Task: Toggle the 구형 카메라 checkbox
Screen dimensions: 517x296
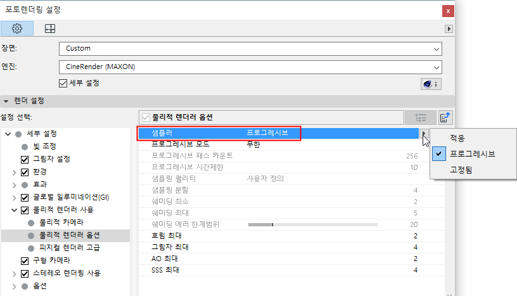Action: pos(25,261)
